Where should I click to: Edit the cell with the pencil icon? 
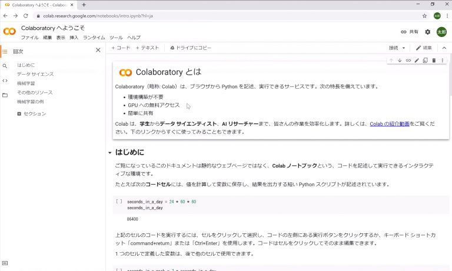point(417,60)
